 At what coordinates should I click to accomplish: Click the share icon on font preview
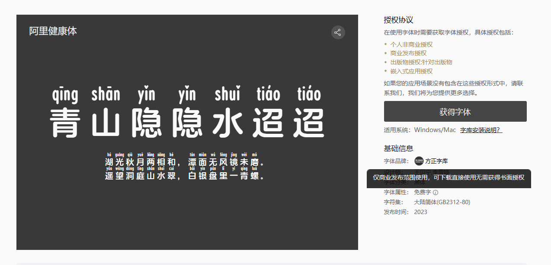pyautogui.click(x=338, y=32)
